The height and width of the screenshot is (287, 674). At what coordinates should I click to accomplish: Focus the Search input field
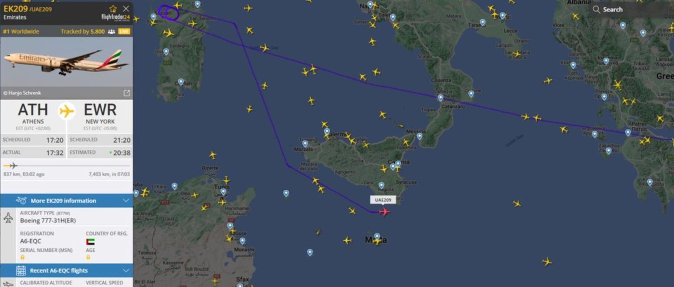point(630,9)
